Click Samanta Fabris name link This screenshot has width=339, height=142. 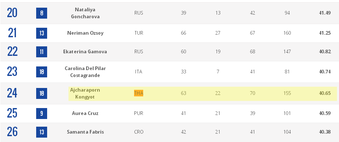coord(85,132)
